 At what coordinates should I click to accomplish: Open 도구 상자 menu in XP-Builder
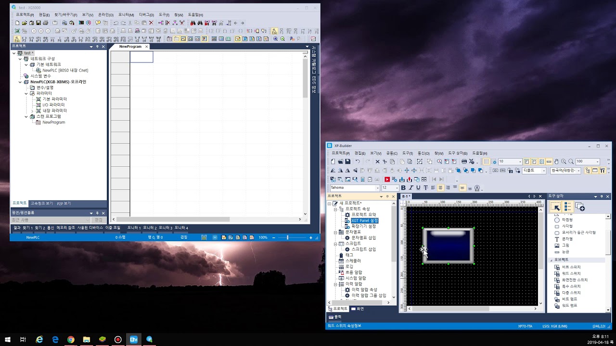[458, 153]
